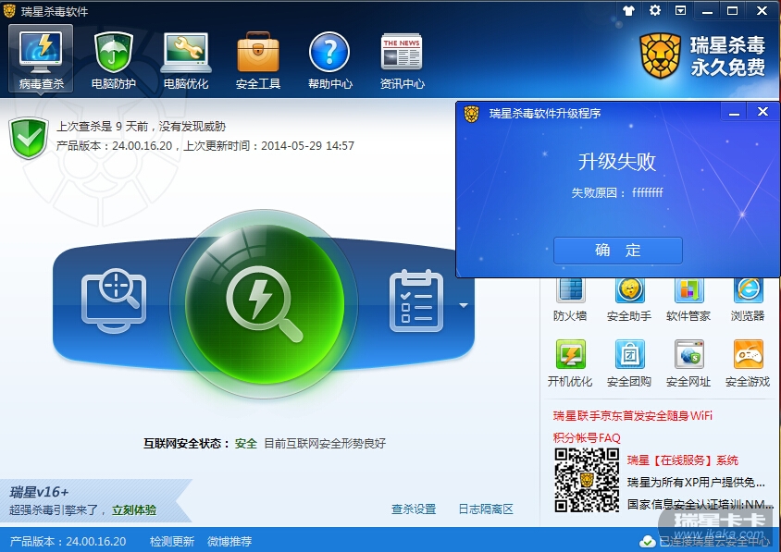This screenshot has height=552, width=781.
Task: Open the 资讯中心 news center
Action: (x=402, y=60)
